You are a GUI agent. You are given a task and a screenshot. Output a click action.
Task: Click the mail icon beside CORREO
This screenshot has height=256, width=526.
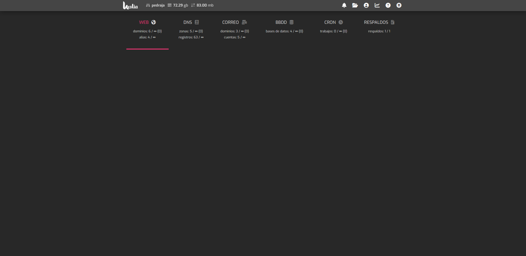(x=244, y=22)
